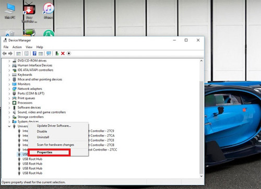Expand the Storage controllers node
This screenshot has width=261, height=189.
9,117
